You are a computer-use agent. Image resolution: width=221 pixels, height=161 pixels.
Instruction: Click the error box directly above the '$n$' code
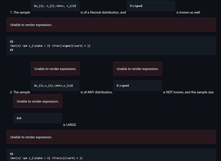click(x=38, y=101)
